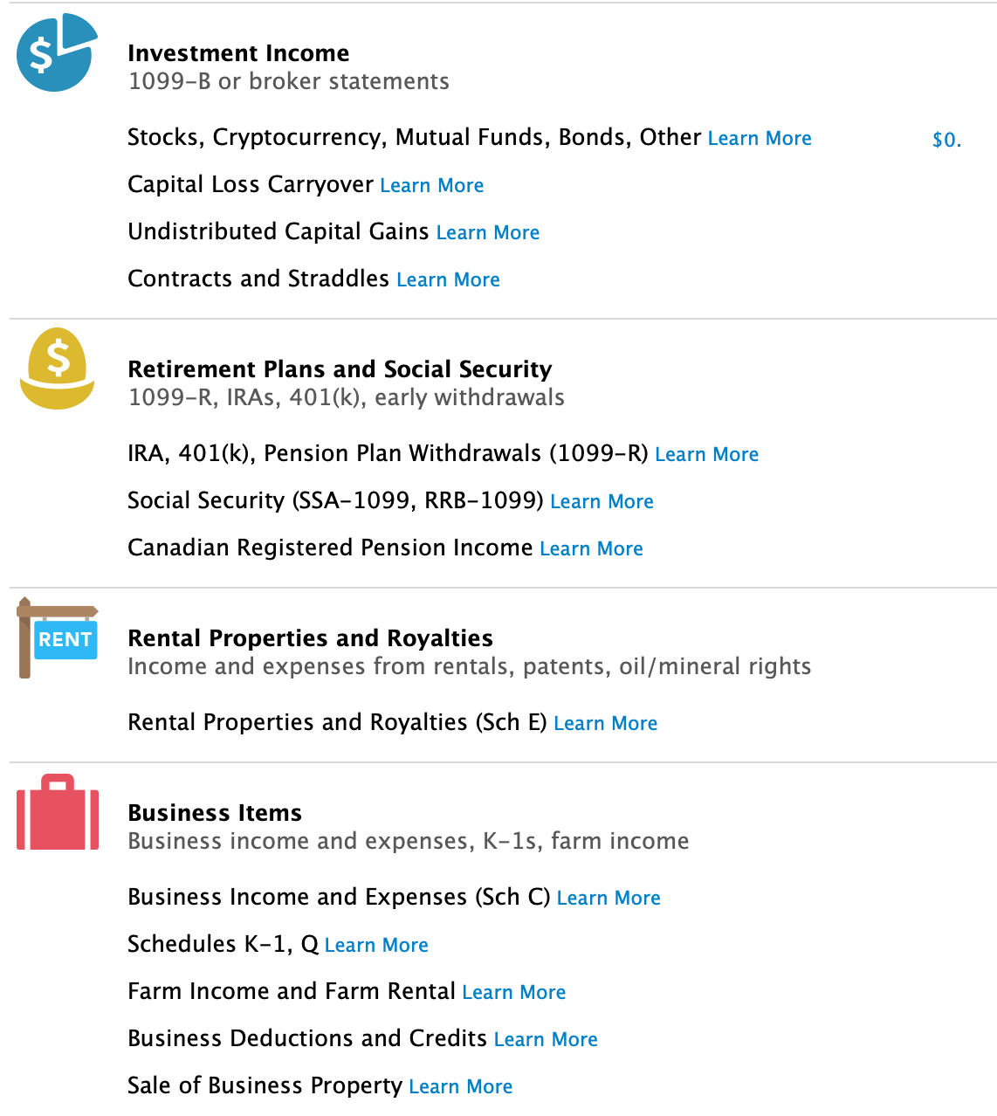Viewport: 997px width, 1116px height.
Task: Open Learn More for Rental Properties (Sch E)
Action: pyautogui.click(x=605, y=724)
